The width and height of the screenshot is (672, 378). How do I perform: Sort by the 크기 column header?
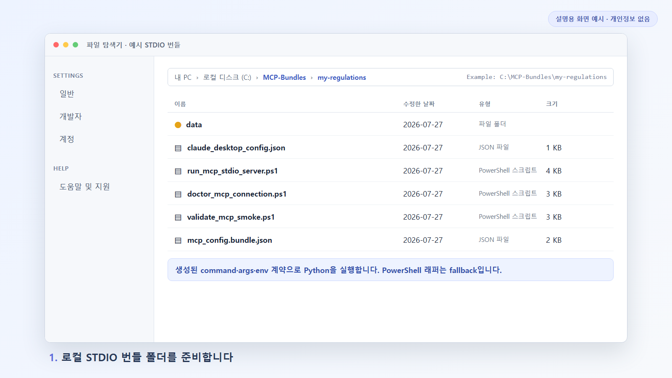click(552, 104)
